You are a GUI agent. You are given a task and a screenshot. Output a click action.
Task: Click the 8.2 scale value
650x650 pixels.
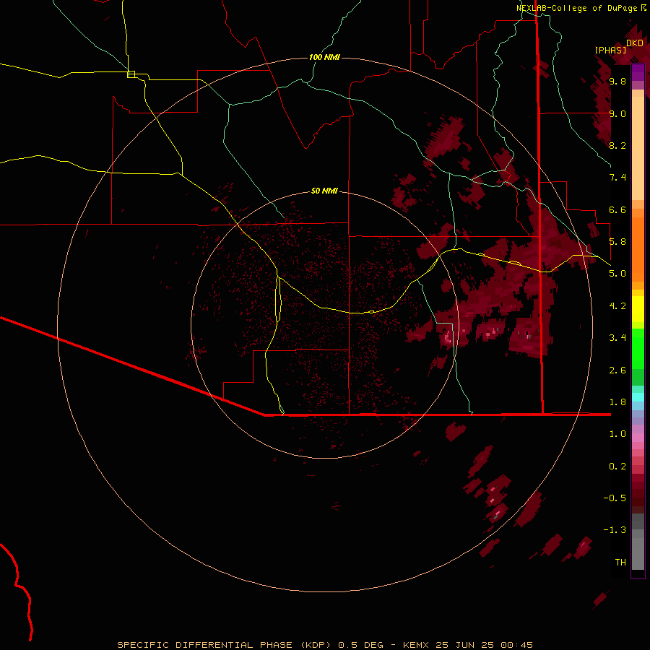(617, 145)
